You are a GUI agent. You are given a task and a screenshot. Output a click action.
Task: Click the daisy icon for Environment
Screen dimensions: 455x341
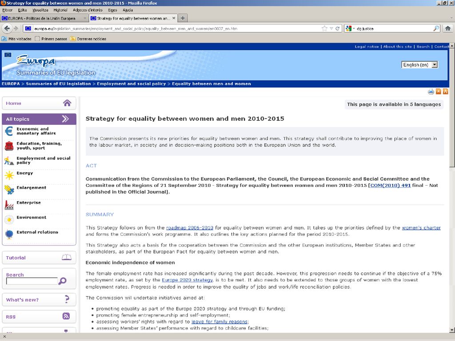[x=9, y=219]
